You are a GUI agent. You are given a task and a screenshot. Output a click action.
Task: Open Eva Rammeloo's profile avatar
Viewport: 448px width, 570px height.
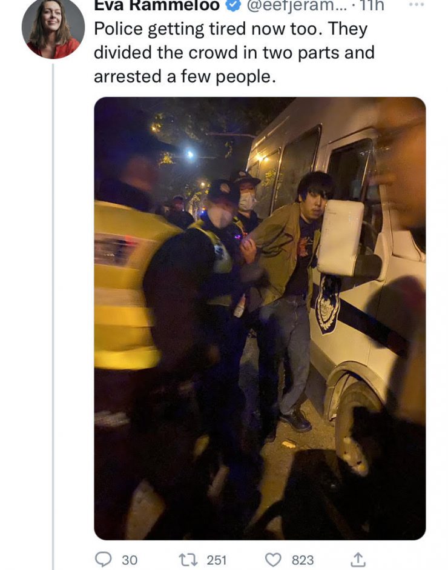[53, 29]
